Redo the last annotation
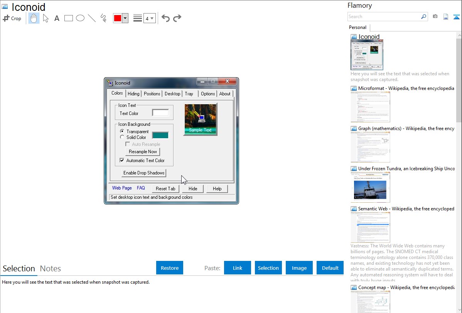462x313 pixels. click(177, 18)
